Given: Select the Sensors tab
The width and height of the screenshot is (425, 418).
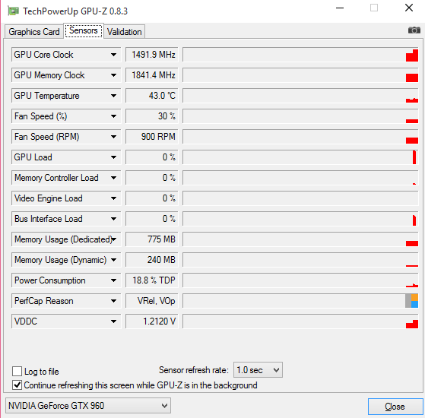Looking at the screenshot, I should pos(84,30).
